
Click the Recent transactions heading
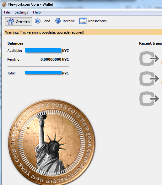(x=150, y=43)
